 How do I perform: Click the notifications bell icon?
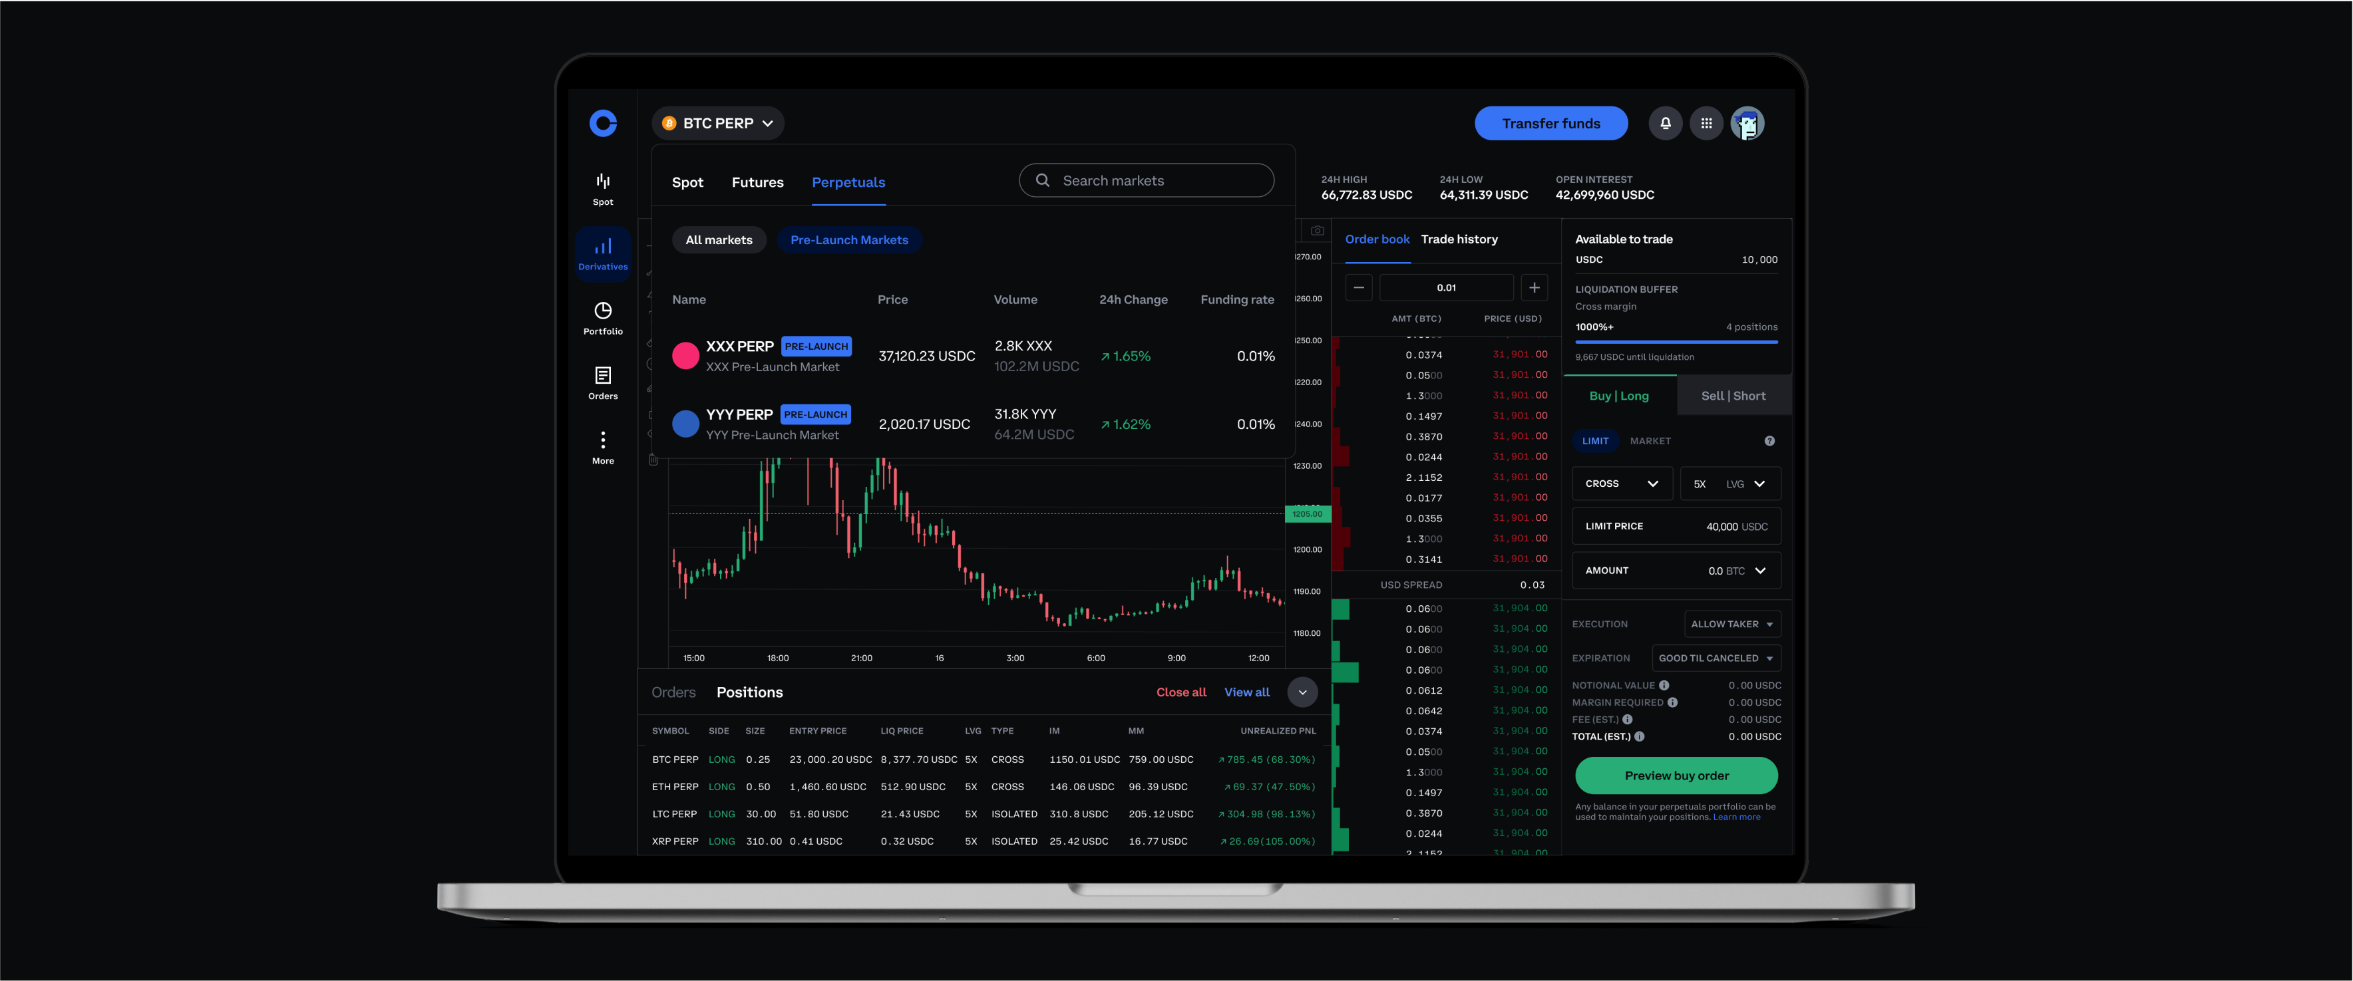(x=1666, y=123)
